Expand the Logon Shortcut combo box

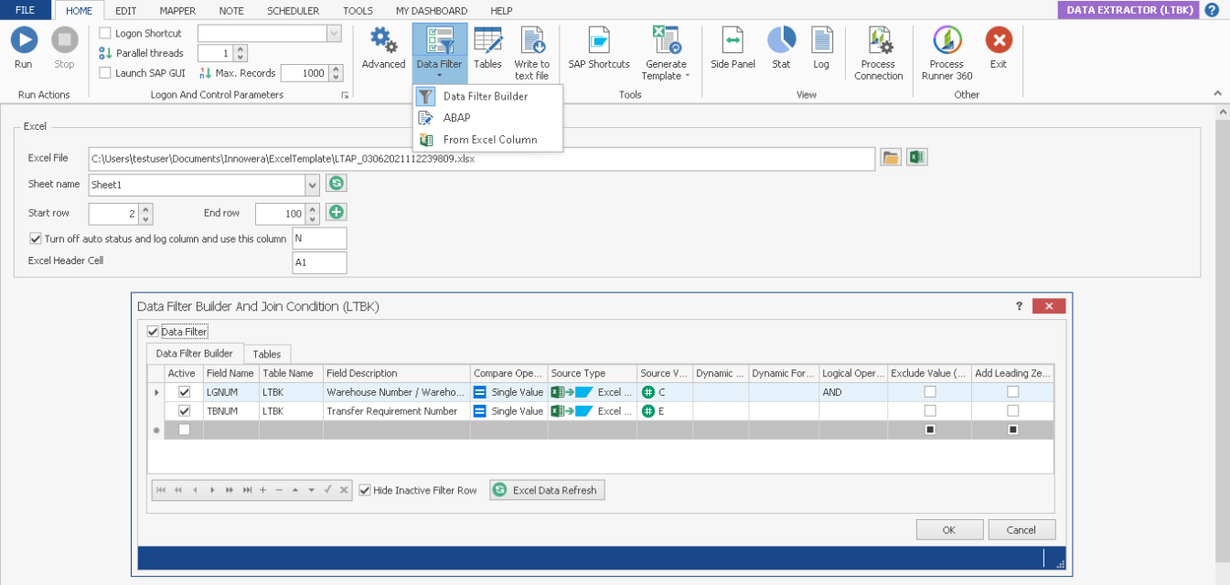(333, 34)
